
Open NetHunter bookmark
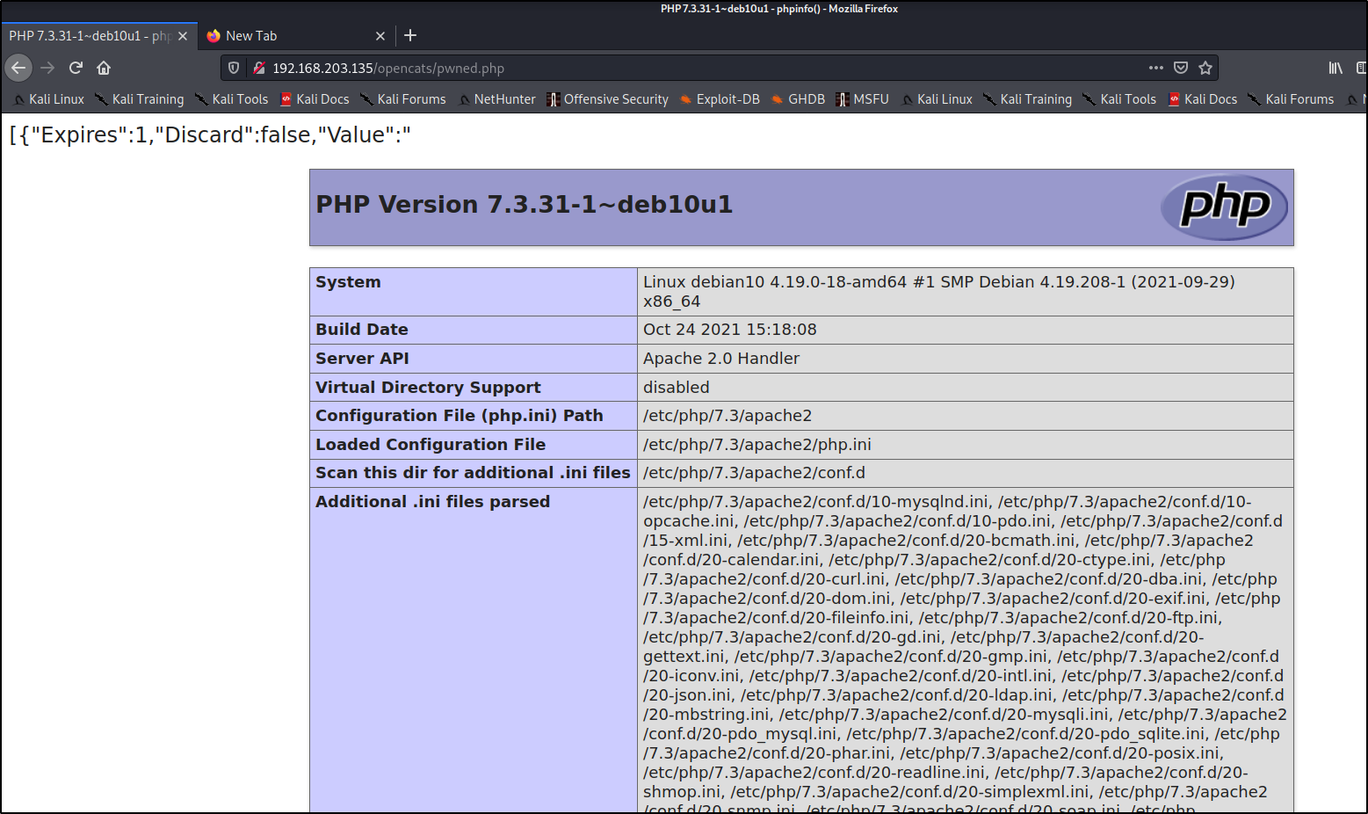497,99
